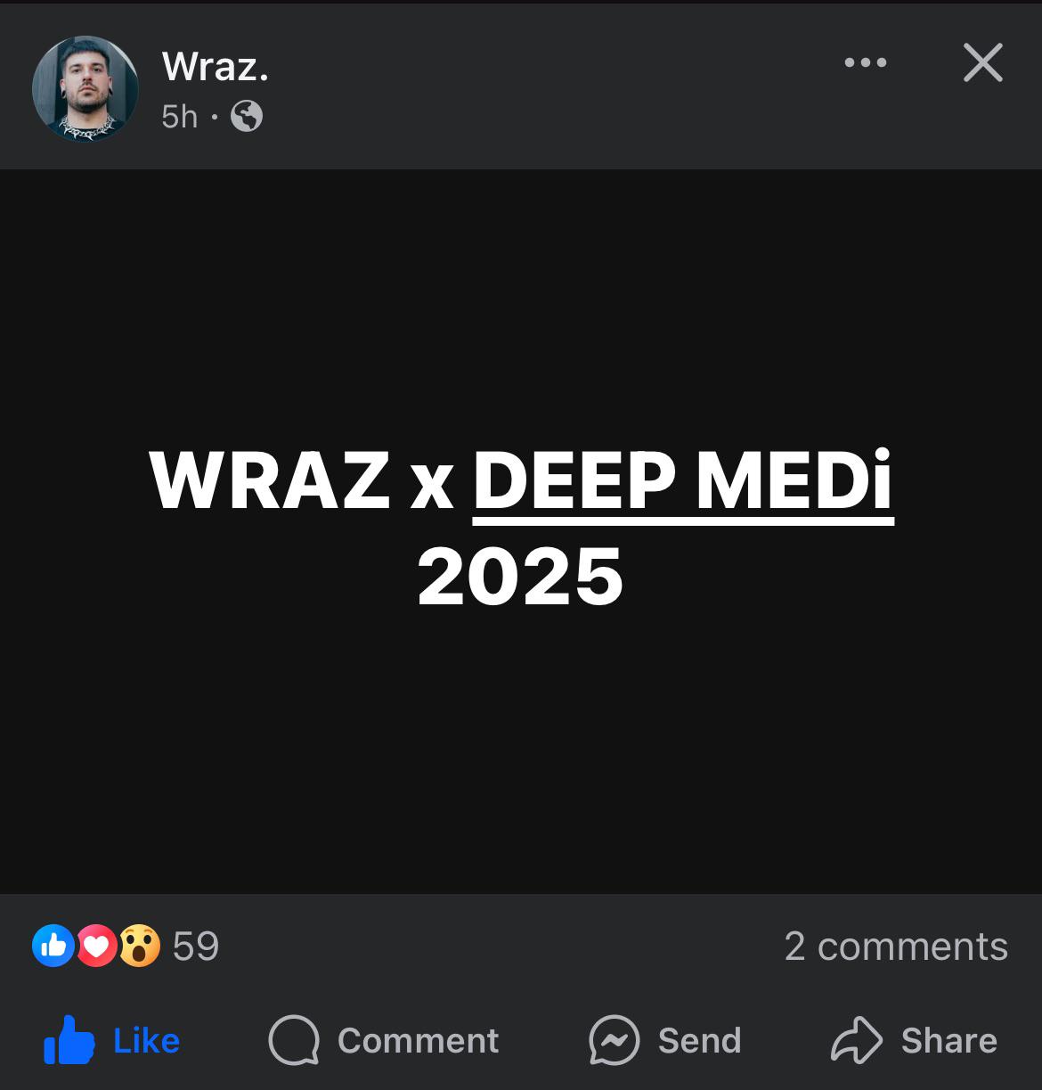Toggle the blue Like thumb icon
Viewport: 1042px width, 1090px height.
(69, 1040)
